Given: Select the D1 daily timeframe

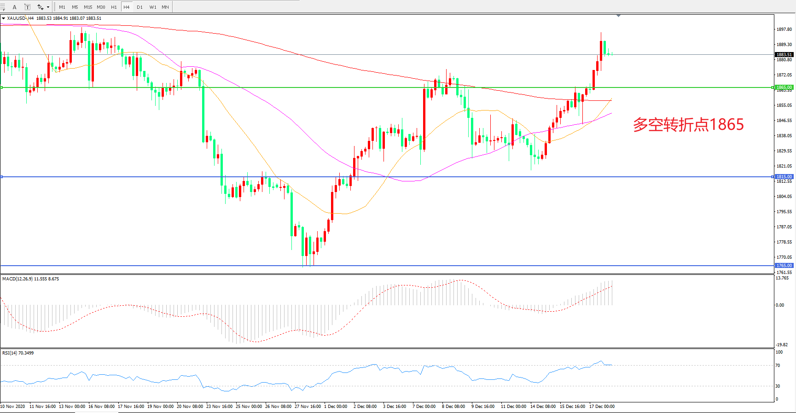Looking at the screenshot, I should click(x=139, y=7).
